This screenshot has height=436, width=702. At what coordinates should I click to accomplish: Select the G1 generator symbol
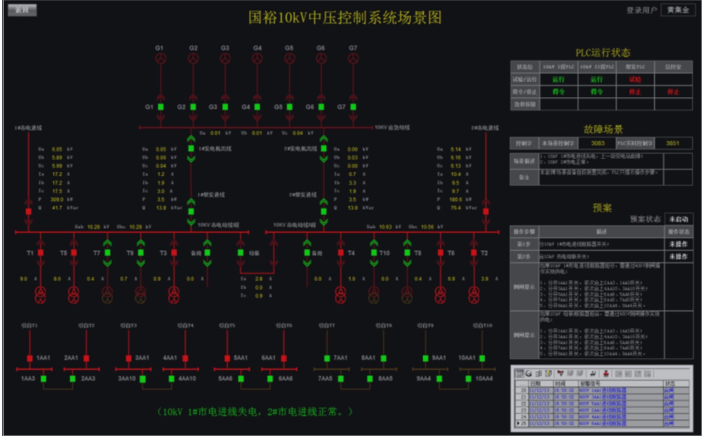[x=161, y=59]
